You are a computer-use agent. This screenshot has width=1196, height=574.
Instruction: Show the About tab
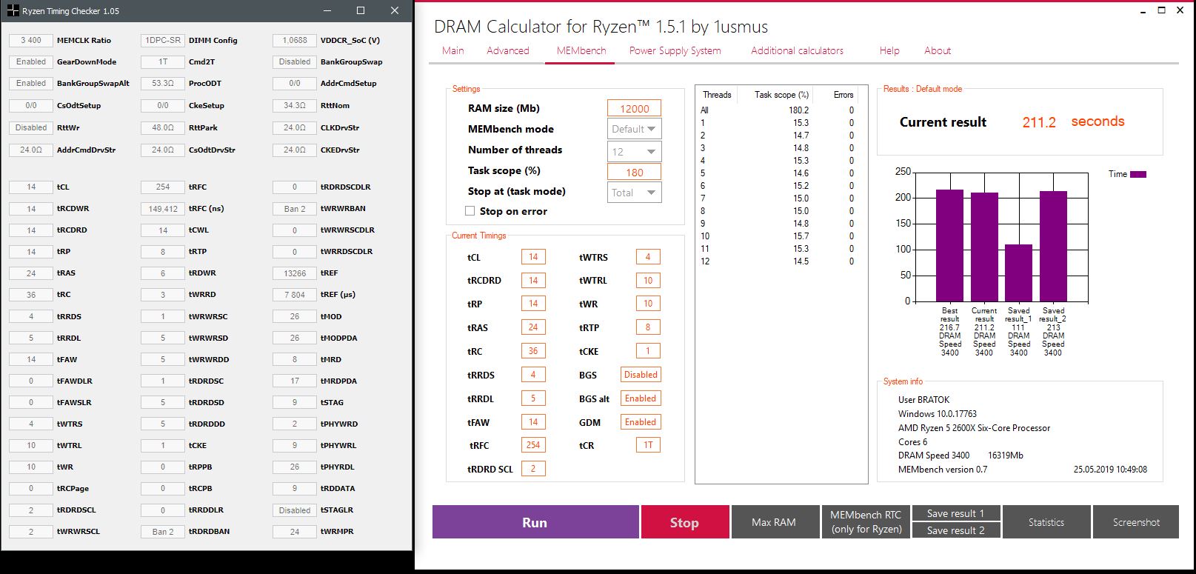pos(938,50)
